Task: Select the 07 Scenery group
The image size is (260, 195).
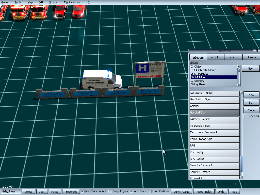Action: tap(213, 81)
